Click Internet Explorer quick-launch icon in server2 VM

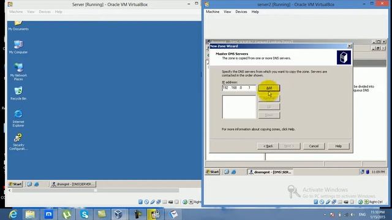pyautogui.click(x=233, y=172)
